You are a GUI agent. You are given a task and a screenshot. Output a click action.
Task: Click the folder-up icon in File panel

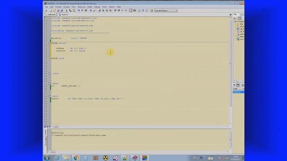point(235,18)
